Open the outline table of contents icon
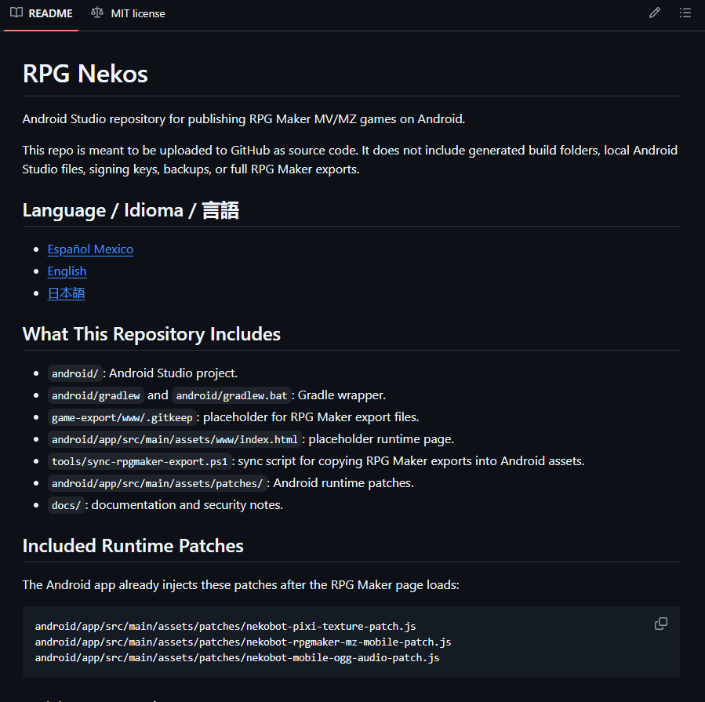Viewport: 705px width, 702px height. [685, 13]
